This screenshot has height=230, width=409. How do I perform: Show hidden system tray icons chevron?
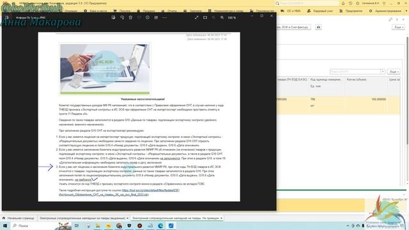click(x=348, y=226)
